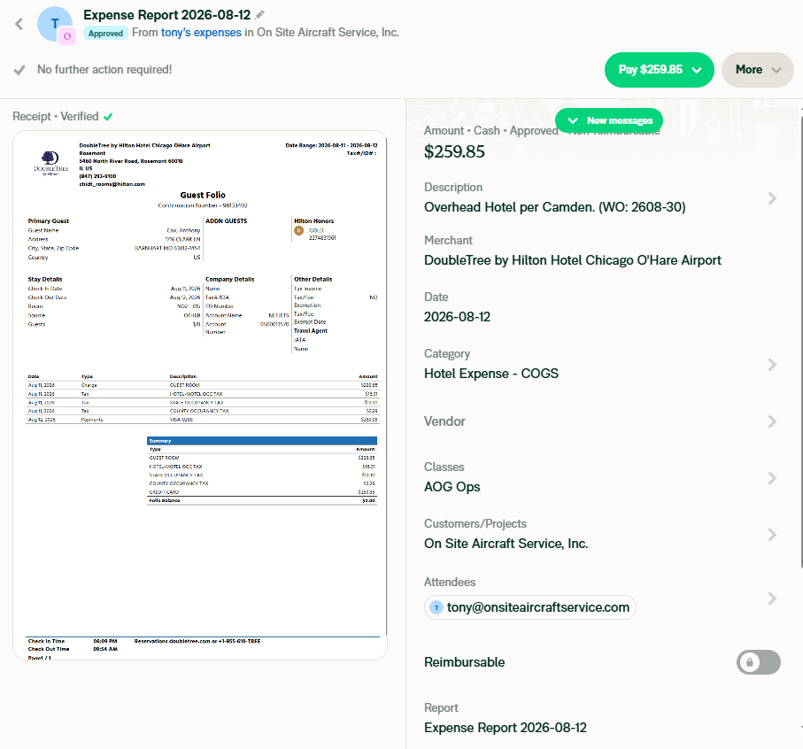This screenshot has width=803, height=749.
Task: Click the Vendor field label
Action: pyautogui.click(x=444, y=421)
